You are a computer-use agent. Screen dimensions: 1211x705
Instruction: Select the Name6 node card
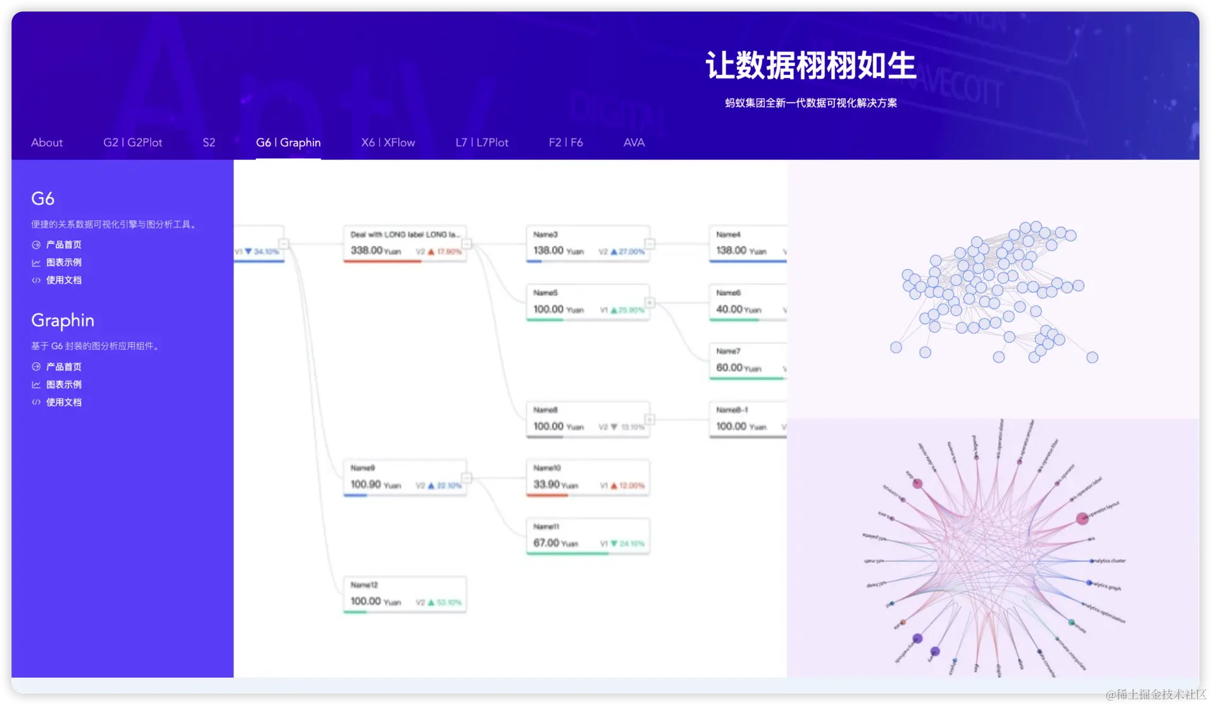pos(748,303)
